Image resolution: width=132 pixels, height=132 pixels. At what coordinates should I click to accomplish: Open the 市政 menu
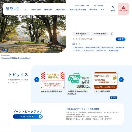click(x=103, y=10)
